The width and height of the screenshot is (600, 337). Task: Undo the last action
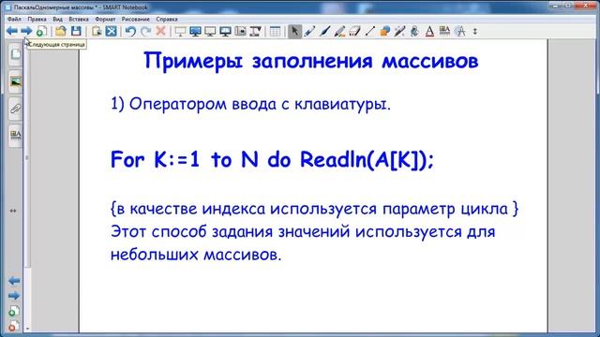coord(131,31)
